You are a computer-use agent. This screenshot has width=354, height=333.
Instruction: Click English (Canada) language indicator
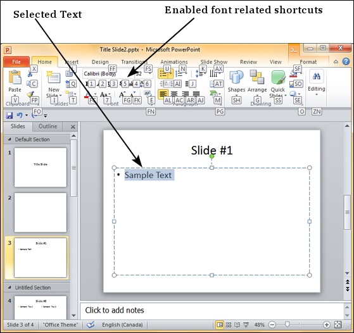tap(122, 325)
